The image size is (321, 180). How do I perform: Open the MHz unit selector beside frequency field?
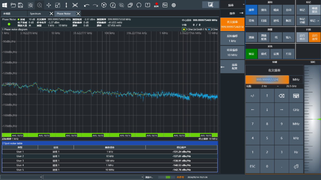point(296,80)
